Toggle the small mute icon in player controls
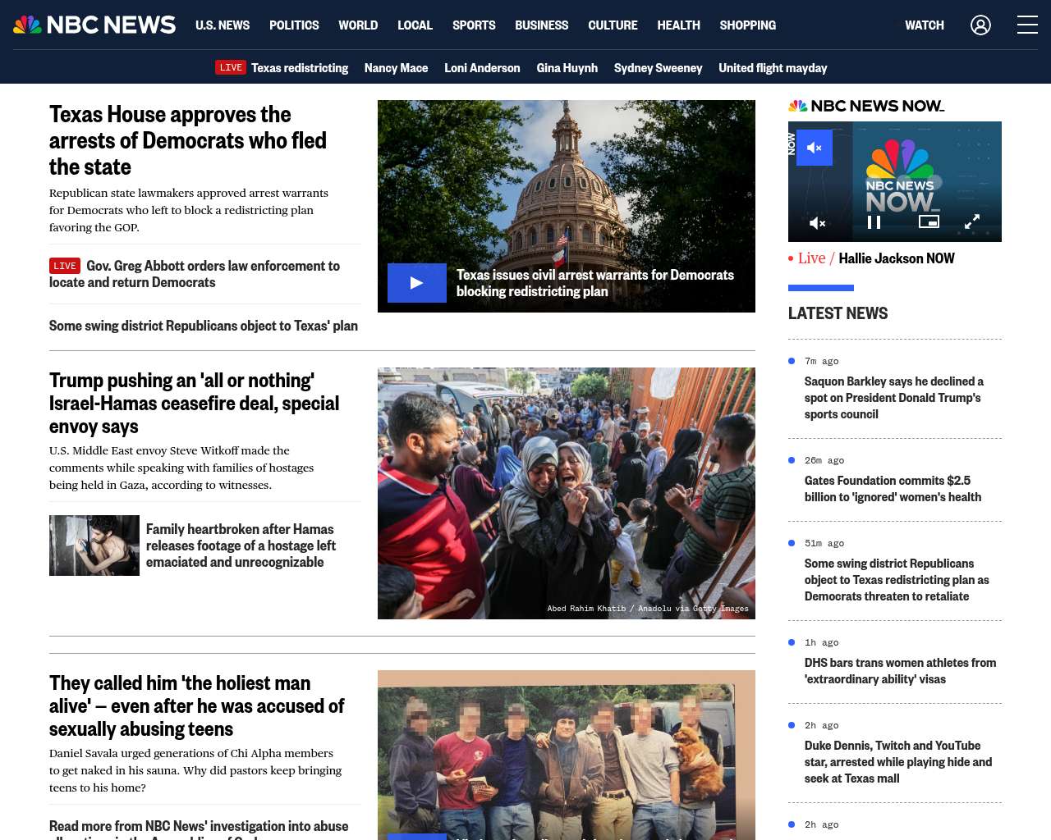This screenshot has height=840, width=1051. click(818, 222)
